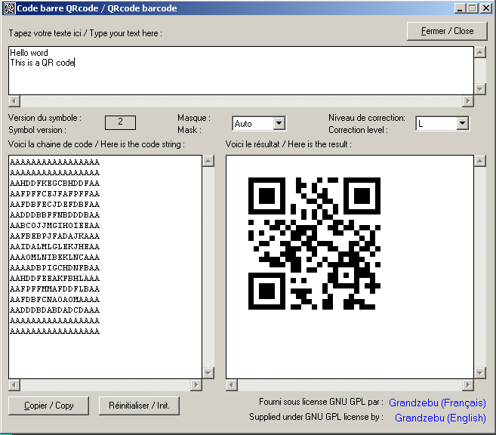Click the text input's scroll down arrow
The image size is (496, 435).
479,88
